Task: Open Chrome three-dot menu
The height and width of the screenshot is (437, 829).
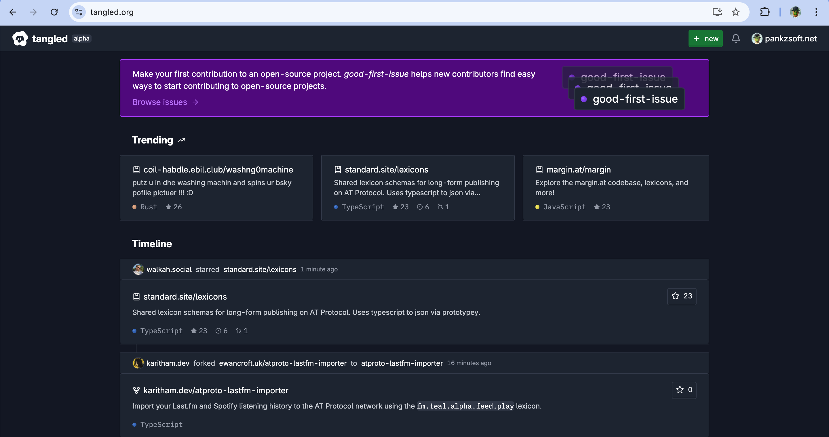Action: 816,12
